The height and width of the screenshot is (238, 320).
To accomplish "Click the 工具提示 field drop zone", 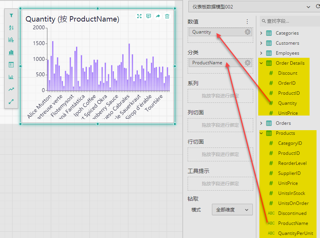I will point(220,184).
